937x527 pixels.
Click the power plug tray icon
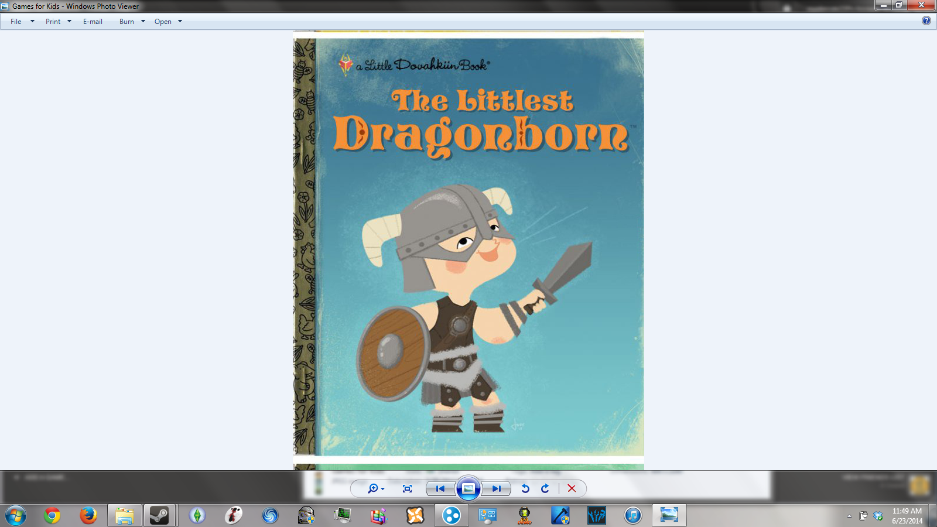point(863,516)
